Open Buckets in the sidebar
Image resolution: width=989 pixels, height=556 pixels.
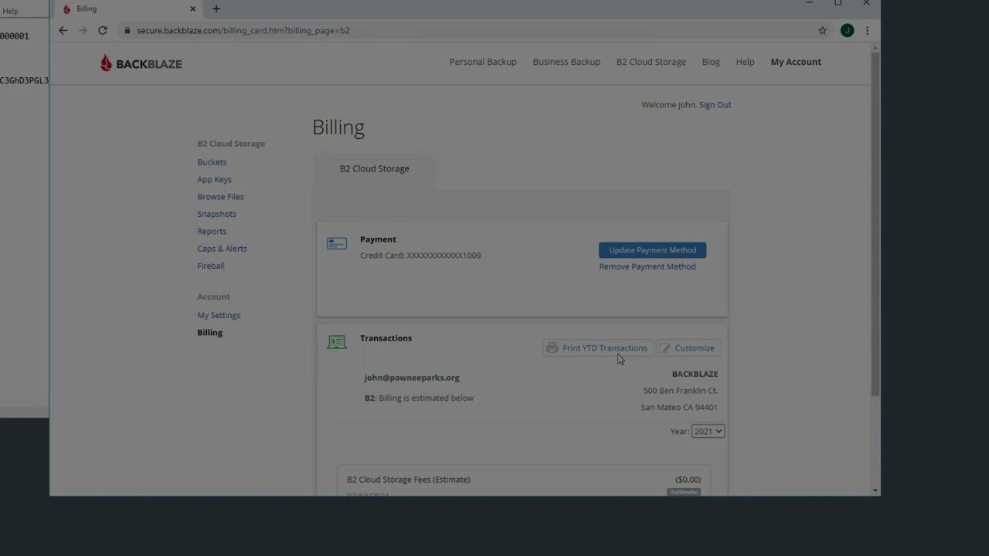click(x=212, y=162)
